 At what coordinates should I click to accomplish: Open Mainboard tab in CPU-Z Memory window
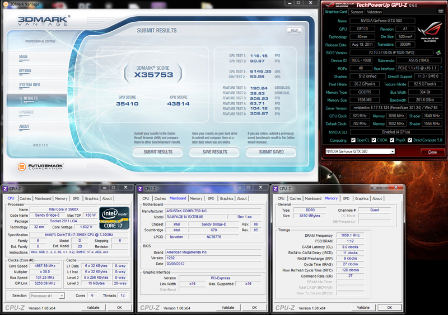[x=313, y=198]
